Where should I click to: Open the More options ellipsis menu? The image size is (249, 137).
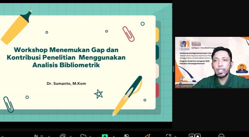221,135
